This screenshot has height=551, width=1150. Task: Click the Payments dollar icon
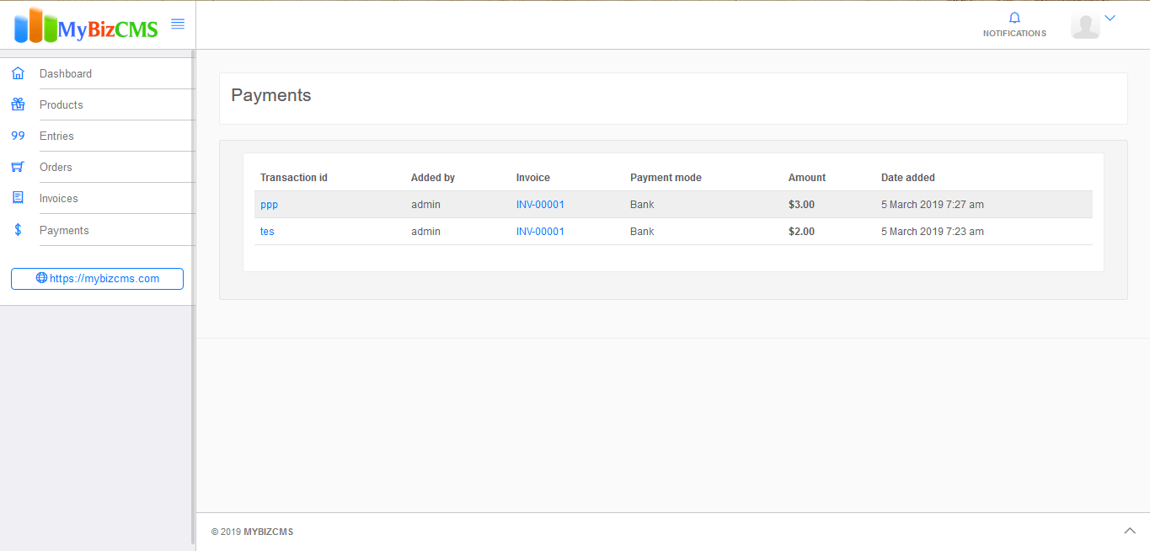[x=18, y=230]
